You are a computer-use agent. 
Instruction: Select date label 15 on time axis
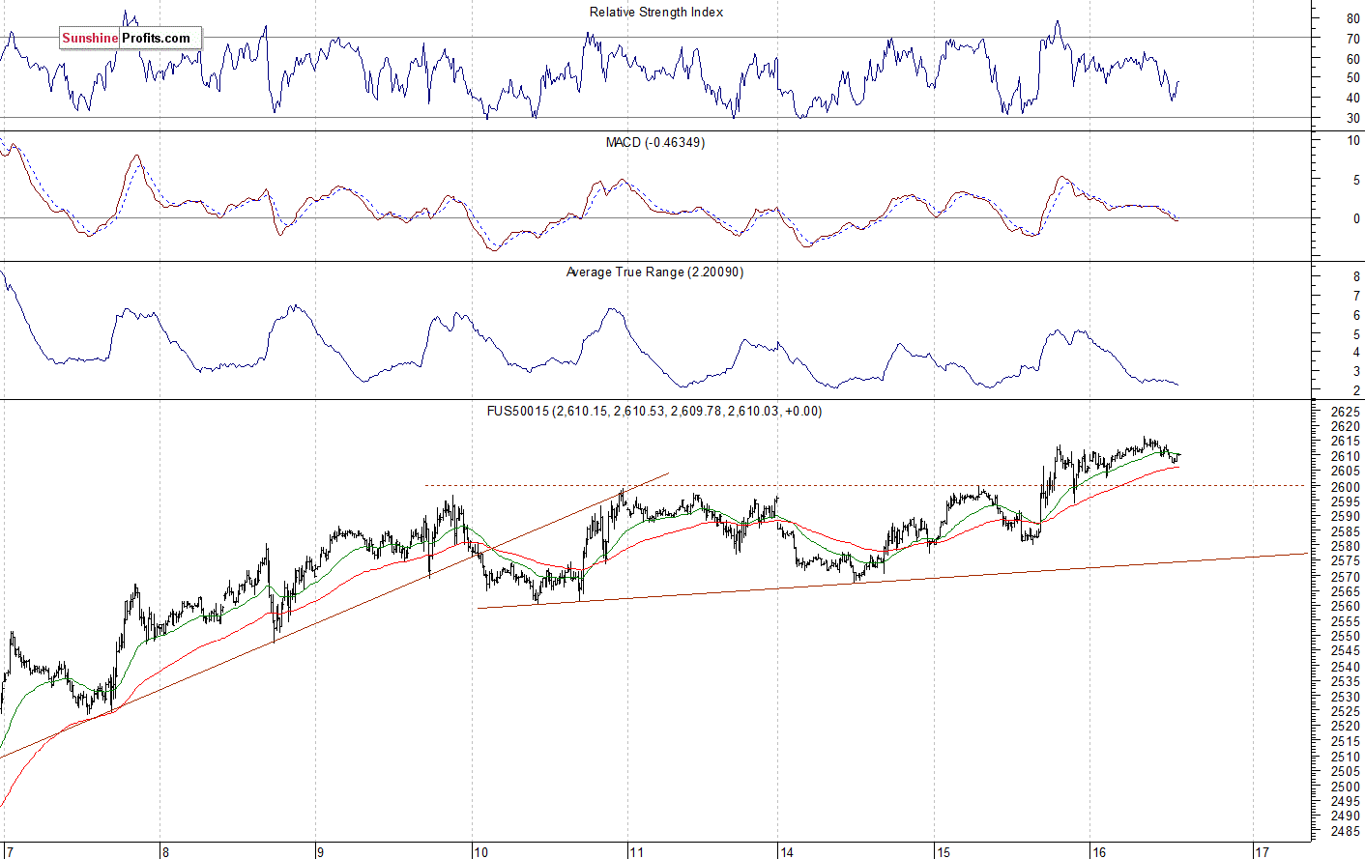(x=944, y=851)
